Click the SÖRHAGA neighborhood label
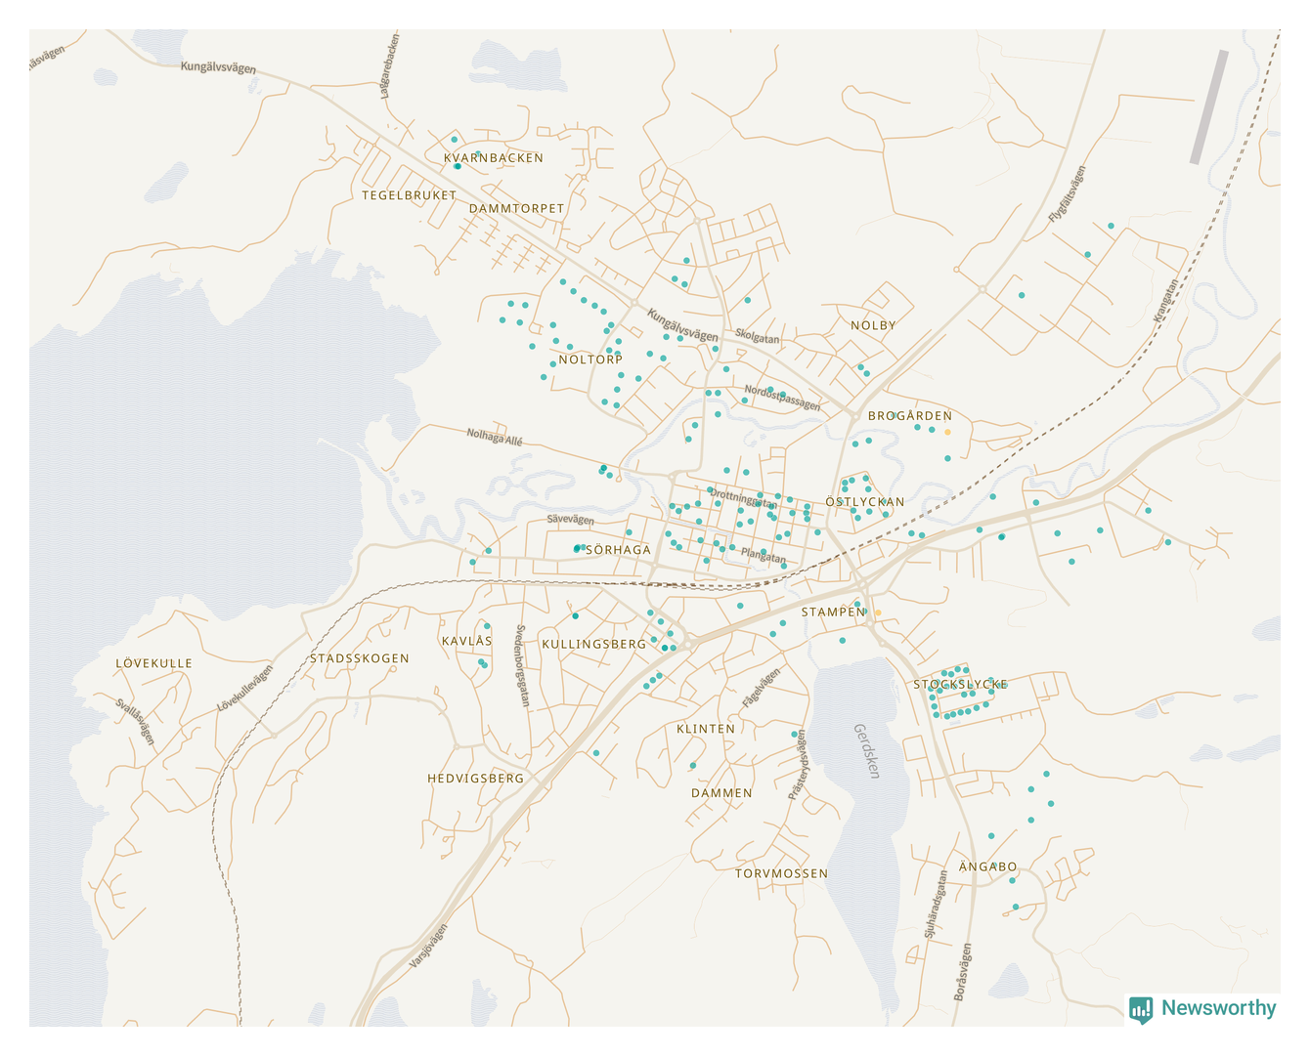The image size is (1310, 1056). pyautogui.click(x=618, y=550)
